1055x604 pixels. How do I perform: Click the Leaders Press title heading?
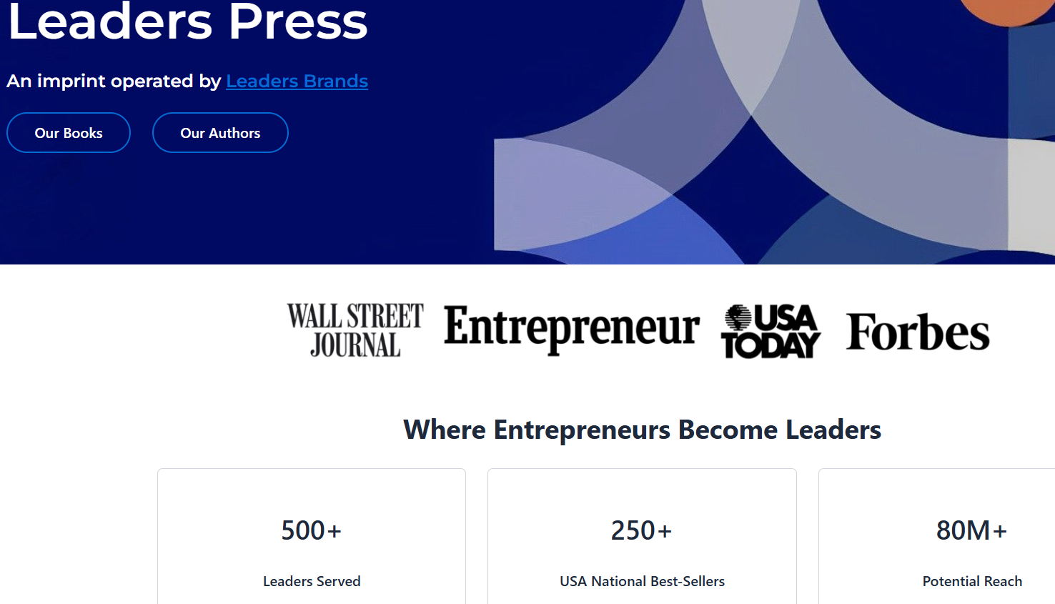[187, 21]
